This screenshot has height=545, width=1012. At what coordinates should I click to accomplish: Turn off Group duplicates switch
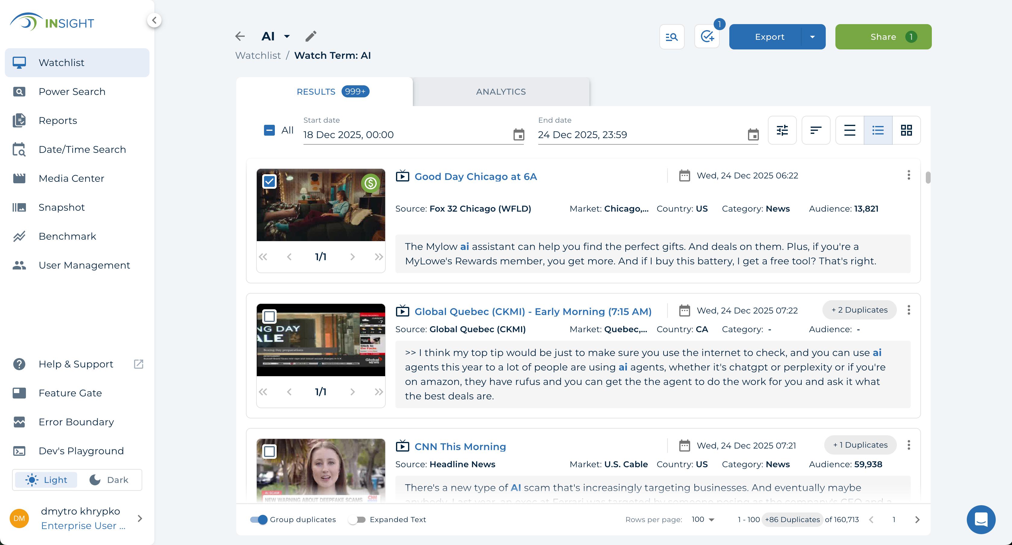(259, 520)
